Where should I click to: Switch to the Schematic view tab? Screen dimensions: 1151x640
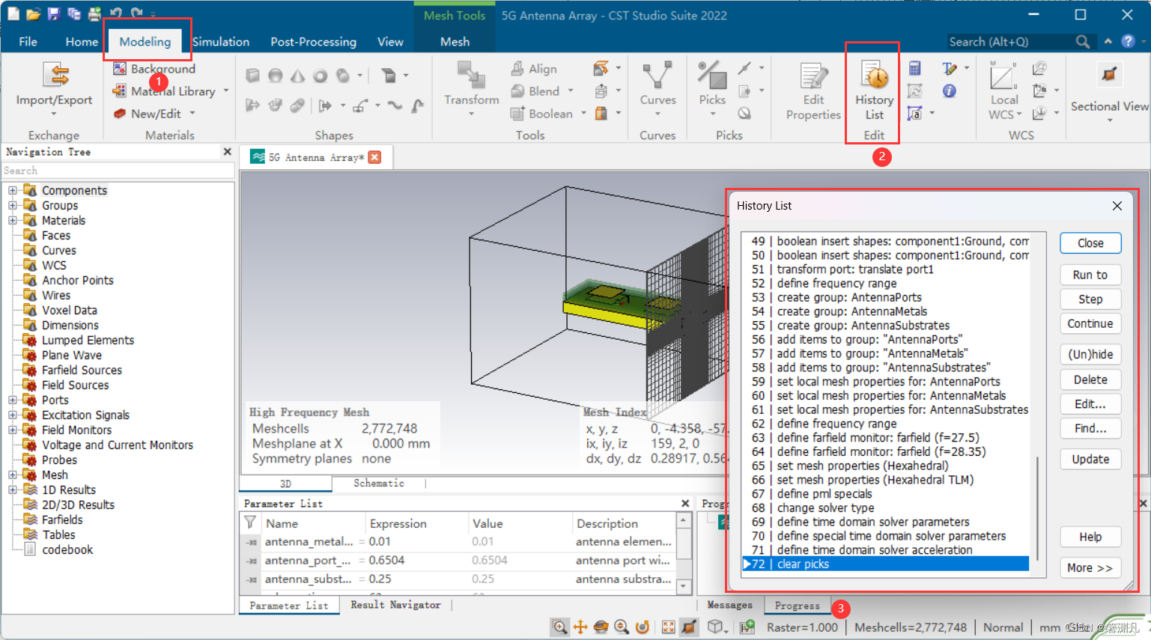point(378,484)
